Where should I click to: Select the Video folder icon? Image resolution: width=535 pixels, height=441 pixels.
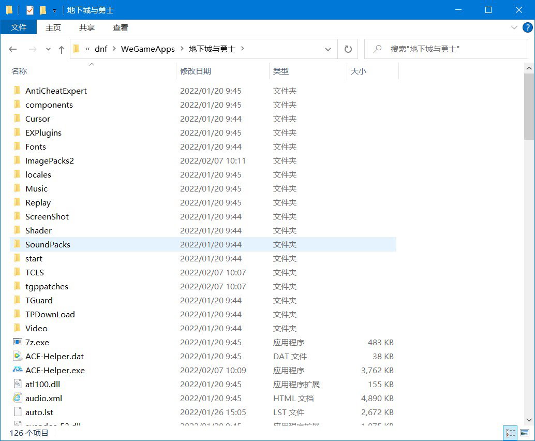tap(17, 328)
